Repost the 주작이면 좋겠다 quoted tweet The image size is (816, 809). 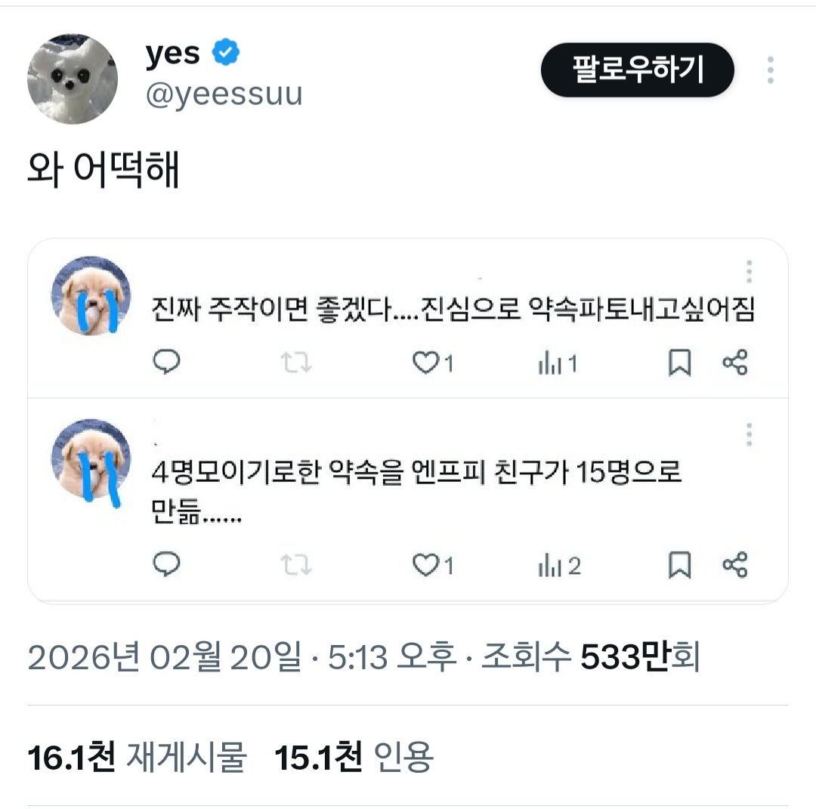[296, 363]
